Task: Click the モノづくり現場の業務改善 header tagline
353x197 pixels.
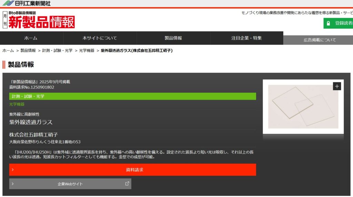Action: [x=297, y=13]
